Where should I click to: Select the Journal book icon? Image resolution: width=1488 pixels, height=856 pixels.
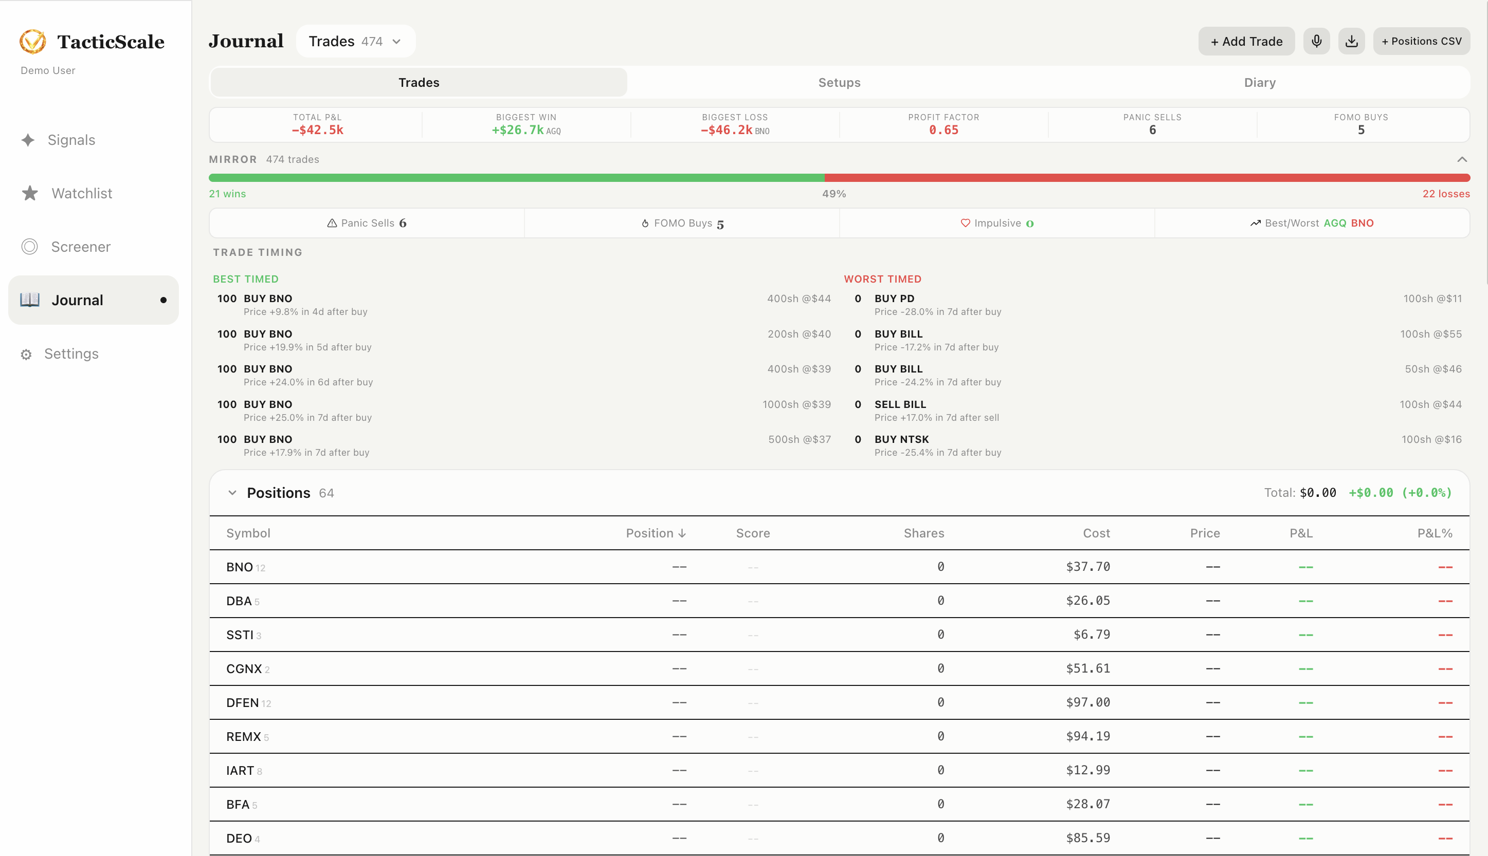[x=30, y=300]
